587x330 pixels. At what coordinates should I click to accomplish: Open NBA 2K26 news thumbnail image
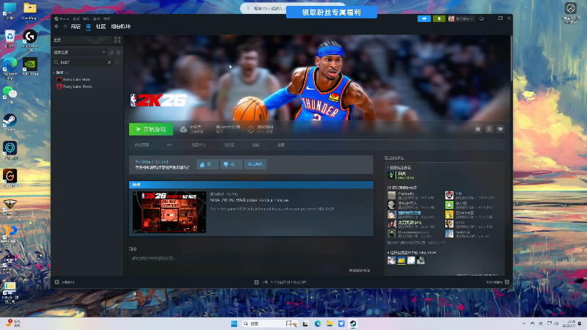(x=169, y=212)
